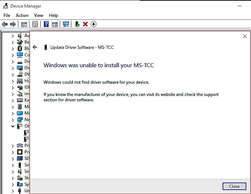The width and height of the screenshot is (251, 194).
Task: Open the Help menu
Action: [x=53, y=15]
